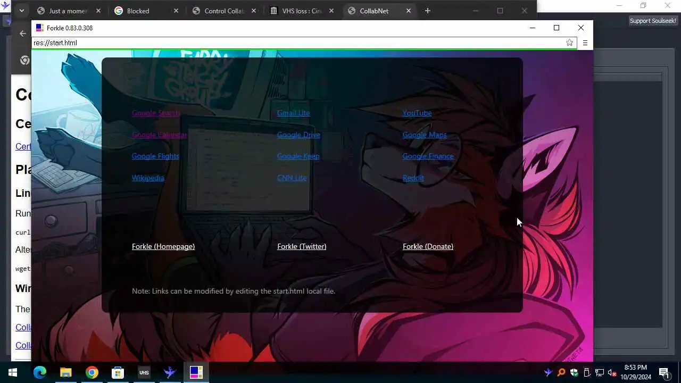Open the Google Calendar link
This screenshot has height=383, width=681.
[160, 135]
